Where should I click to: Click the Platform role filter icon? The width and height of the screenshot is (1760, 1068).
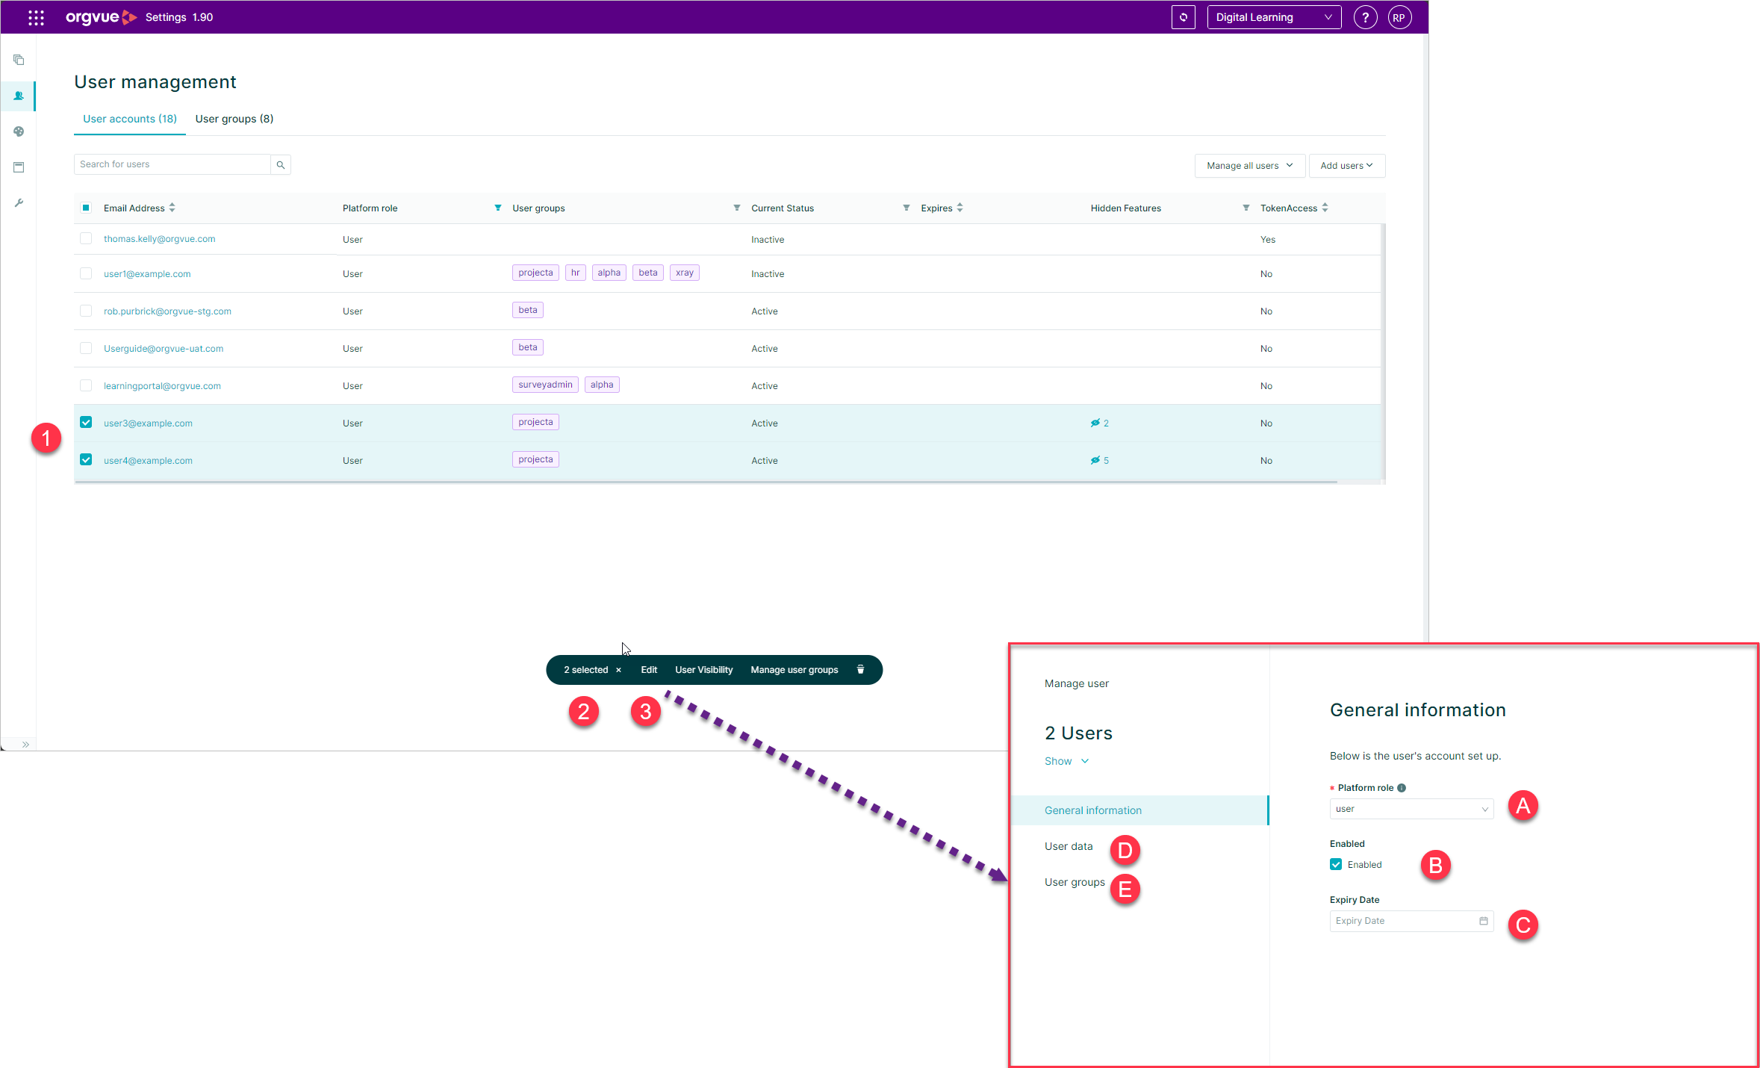coord(498,208)
